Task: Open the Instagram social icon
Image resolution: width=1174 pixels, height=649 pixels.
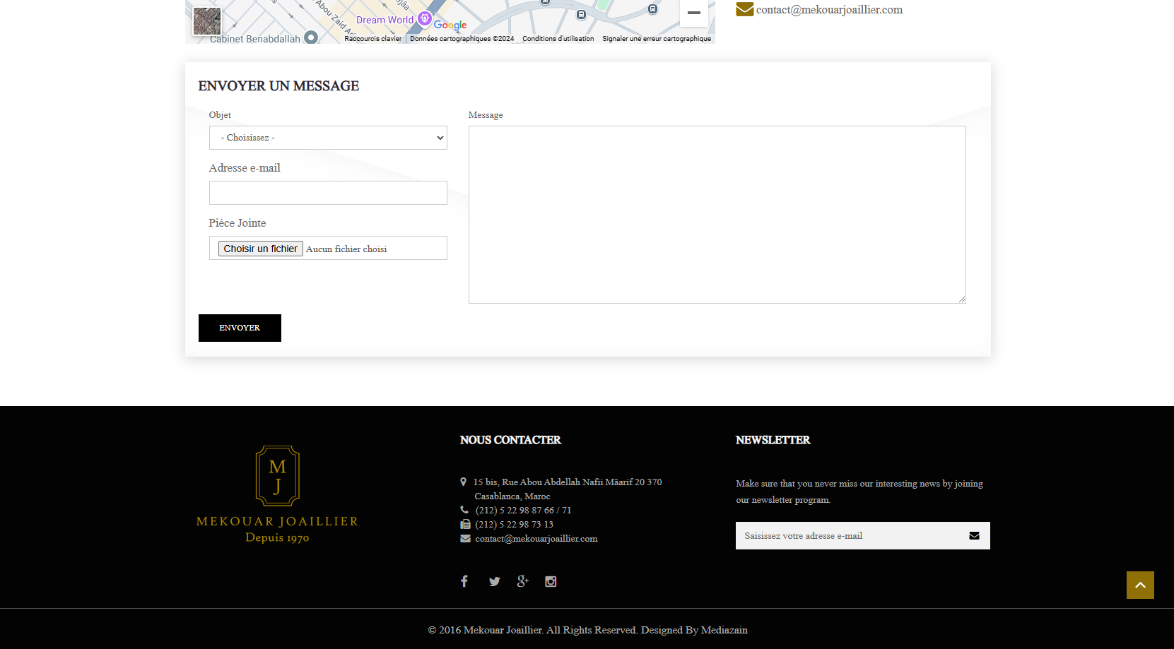Action: pyautogui.click(x=551, y=581)
